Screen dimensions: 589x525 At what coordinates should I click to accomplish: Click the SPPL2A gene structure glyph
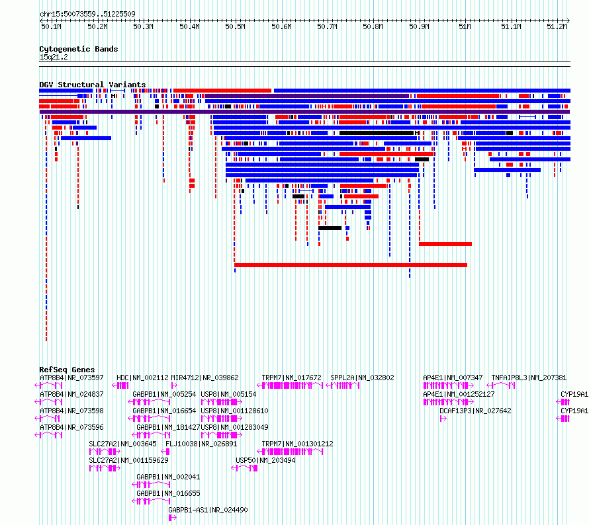[x=343, y=385]
